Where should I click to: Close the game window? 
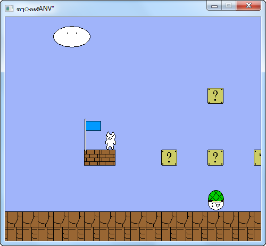pyautogui.click(x=248, y=6)
